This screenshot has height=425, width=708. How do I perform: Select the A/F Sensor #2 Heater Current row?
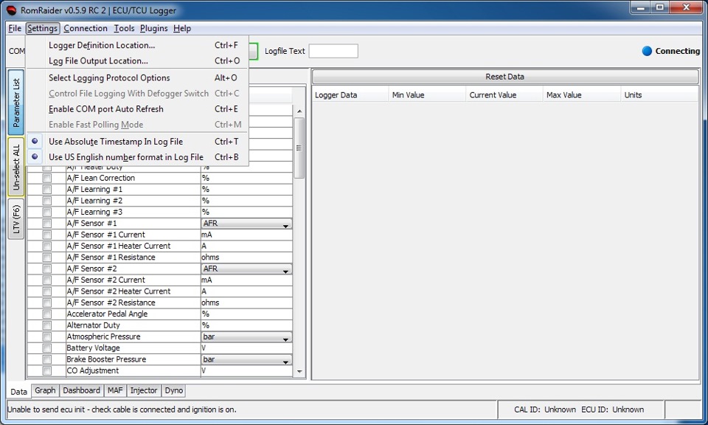point(160,291)
